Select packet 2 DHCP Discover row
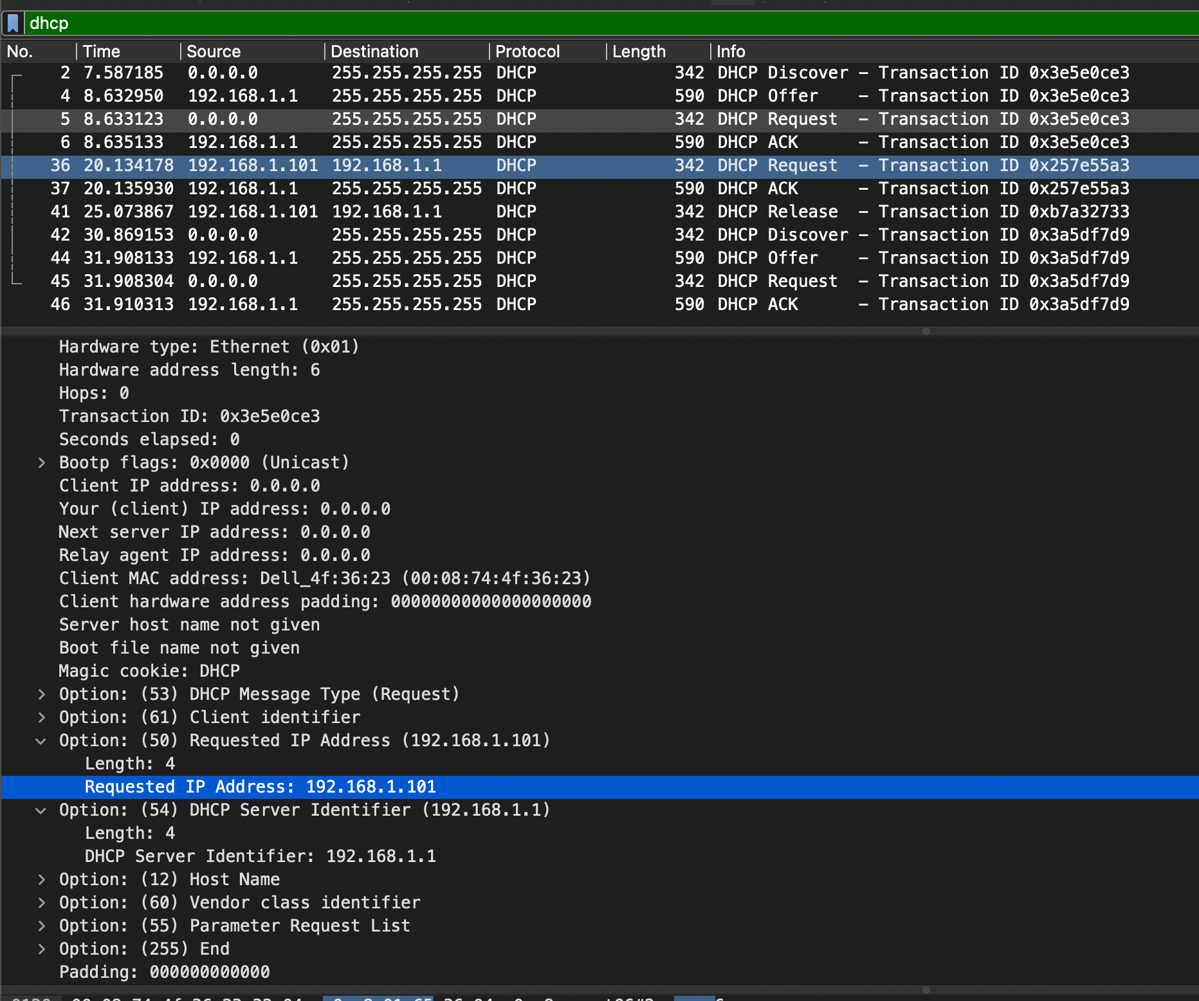Viewport: 1199px width, 1001px height. point(599,73)
